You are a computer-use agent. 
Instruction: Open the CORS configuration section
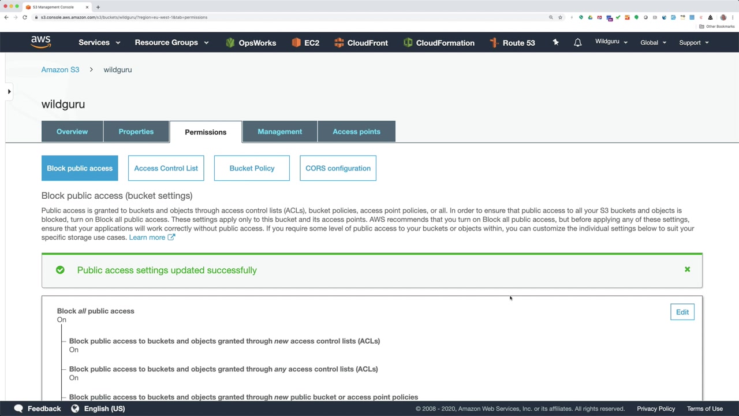(x=338, y=168)
